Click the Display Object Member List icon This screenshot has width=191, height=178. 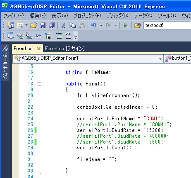[11, 36]
